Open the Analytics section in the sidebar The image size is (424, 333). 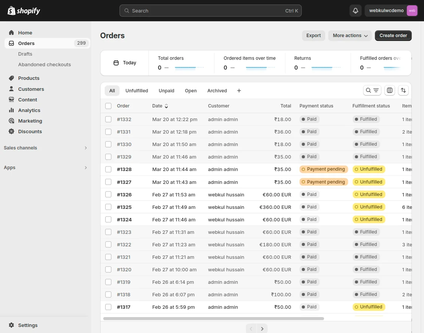click(x=29, y=110)
